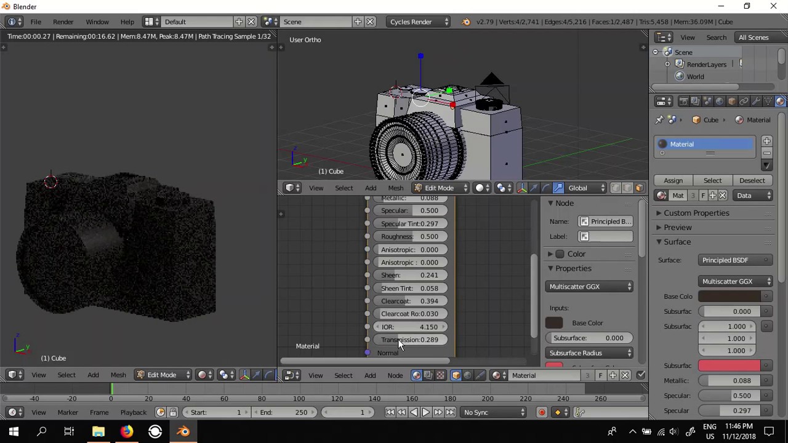This screenshot has height=443, width=788.
Task: Add a new material slot with plus
Action: tap(766, 142)
